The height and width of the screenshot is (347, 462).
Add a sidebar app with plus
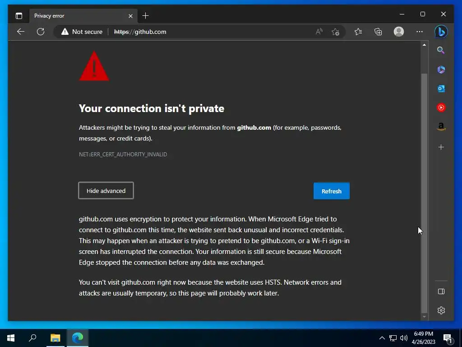coord(441,147)
